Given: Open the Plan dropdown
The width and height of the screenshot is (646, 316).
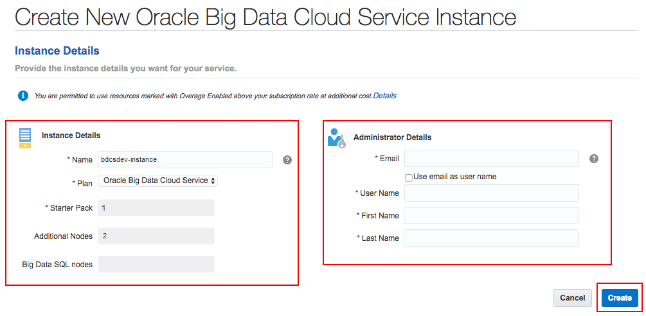Looking at the screenshot, I should click(158, 181).
